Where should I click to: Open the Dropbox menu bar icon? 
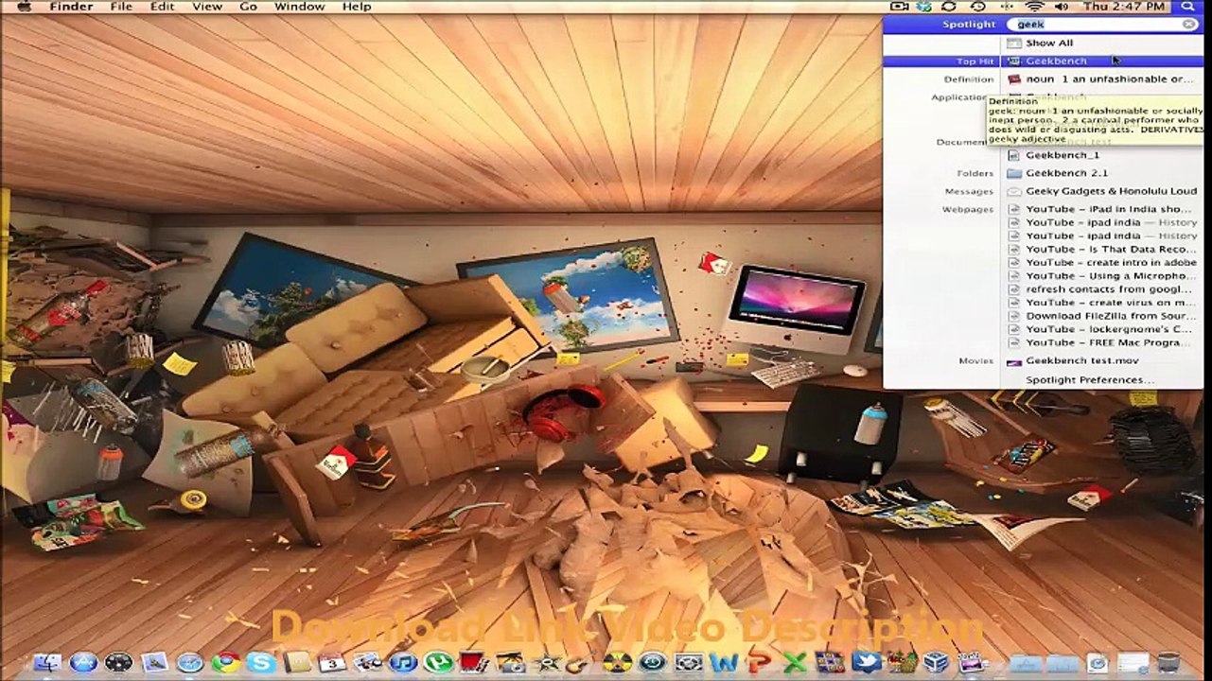924,7
